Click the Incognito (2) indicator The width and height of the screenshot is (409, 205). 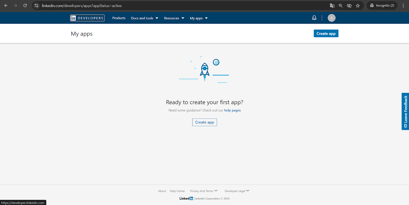382,6
